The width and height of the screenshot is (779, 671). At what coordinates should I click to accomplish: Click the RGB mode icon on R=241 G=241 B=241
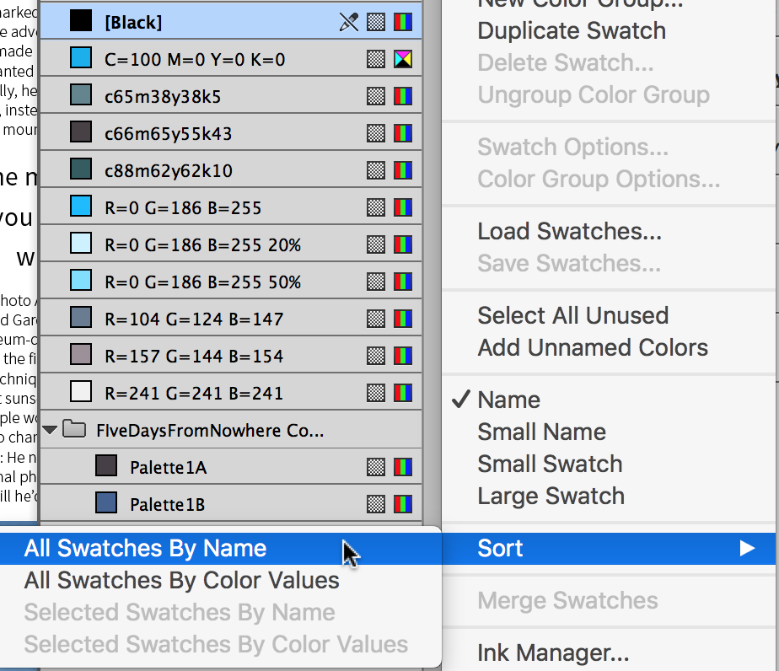point(403,393)
